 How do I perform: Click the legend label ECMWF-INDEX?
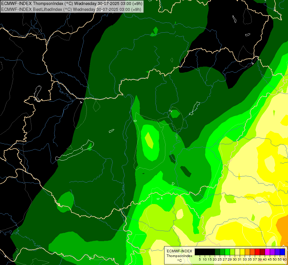tap(179, 251)
